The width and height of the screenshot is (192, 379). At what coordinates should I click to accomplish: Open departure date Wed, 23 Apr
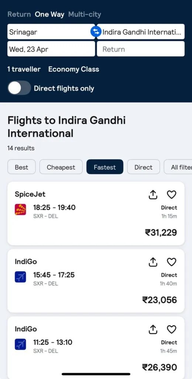51,49
